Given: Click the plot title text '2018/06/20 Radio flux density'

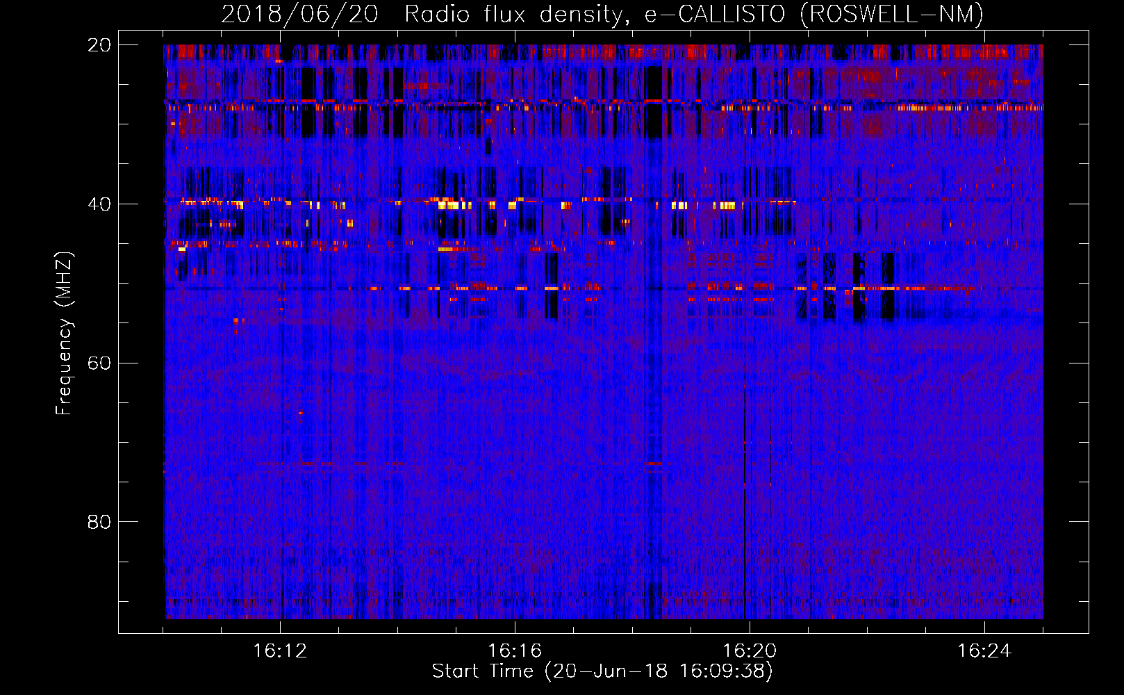Looking at the screenshot, I should point(422,15).
